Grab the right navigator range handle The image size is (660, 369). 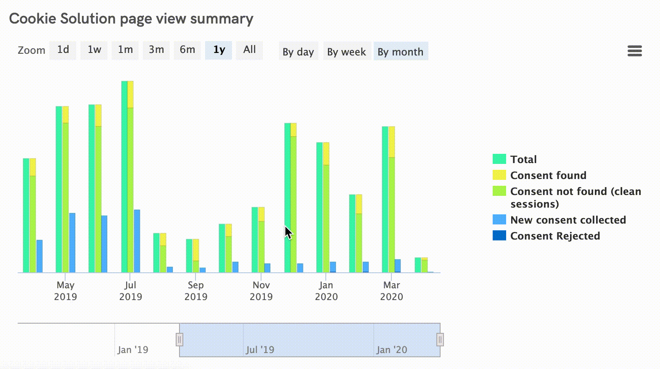pos(440,339)
